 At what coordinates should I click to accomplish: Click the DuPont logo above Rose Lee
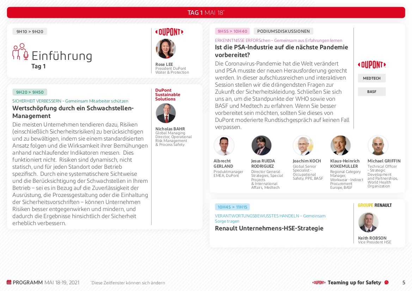169,32
